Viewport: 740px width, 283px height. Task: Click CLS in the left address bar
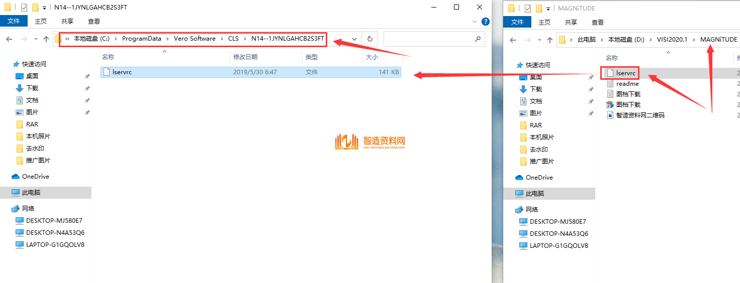point(233,39)
